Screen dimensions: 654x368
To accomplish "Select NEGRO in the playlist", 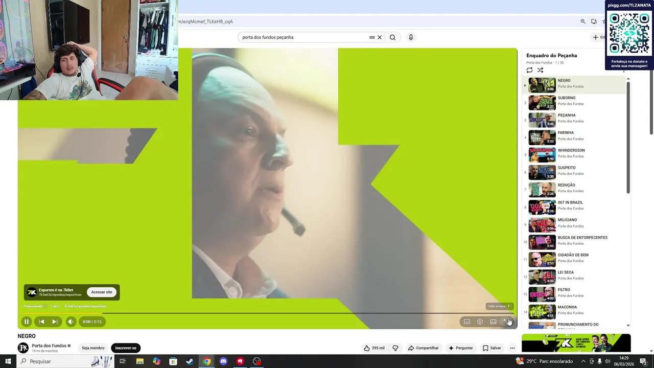I will tap(574, 85).
